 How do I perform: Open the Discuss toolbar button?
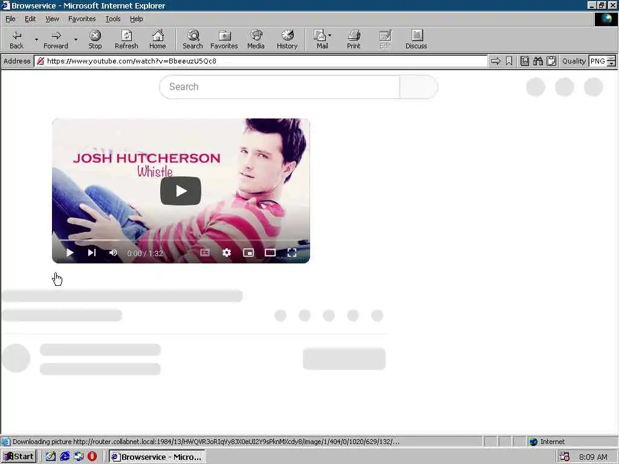coord(416,39)
